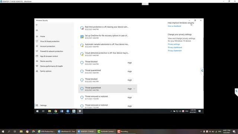Open Account protection in sidebar
The width and height of the screenshot is (238, 134).
pyautogui.click(x=48, y=46)
